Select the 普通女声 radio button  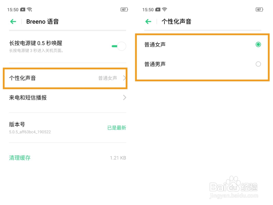[258, 45]
